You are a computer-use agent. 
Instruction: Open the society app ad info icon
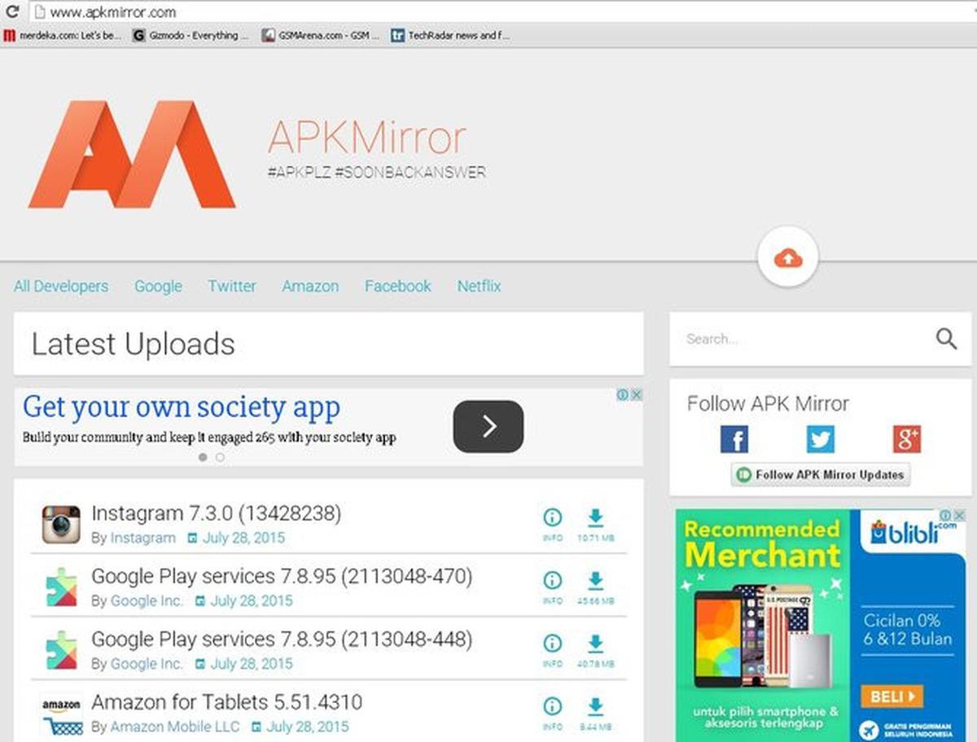[623, 395]
